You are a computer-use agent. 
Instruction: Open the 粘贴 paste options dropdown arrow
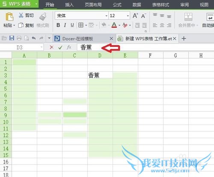pos(14,26)
